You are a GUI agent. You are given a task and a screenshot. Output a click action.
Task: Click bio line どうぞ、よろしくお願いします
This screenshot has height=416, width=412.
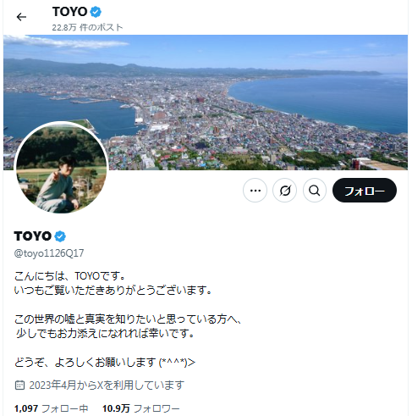click(105, 362)
